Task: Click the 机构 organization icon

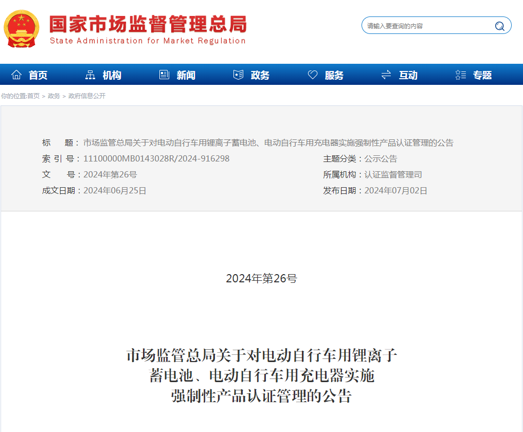Action: click(x=90, y=74)
